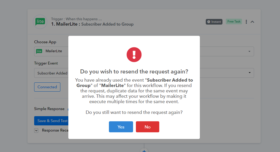Click the 'Simple Response' label
The height and width of the screenshot is (152, 280).
coord(49,109)
